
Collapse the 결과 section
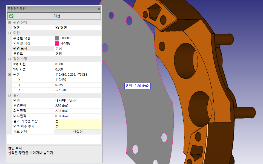pos(9,95)
